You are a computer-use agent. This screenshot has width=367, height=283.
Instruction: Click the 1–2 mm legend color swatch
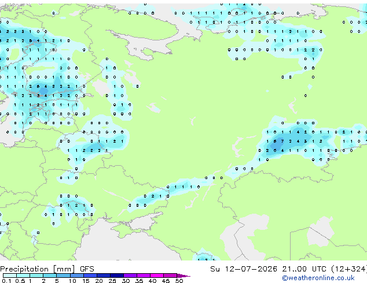36,275
